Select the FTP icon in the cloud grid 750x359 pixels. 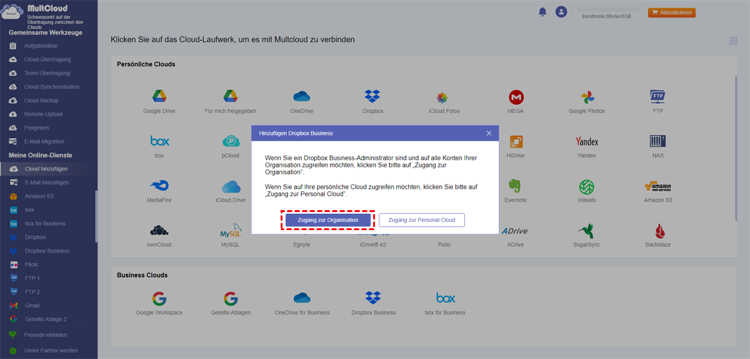pos(657,96)
